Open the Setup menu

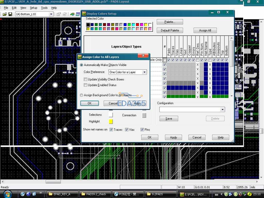(x=34, y=8)
